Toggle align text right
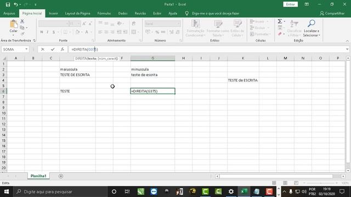351x197 pixels. 112,32
